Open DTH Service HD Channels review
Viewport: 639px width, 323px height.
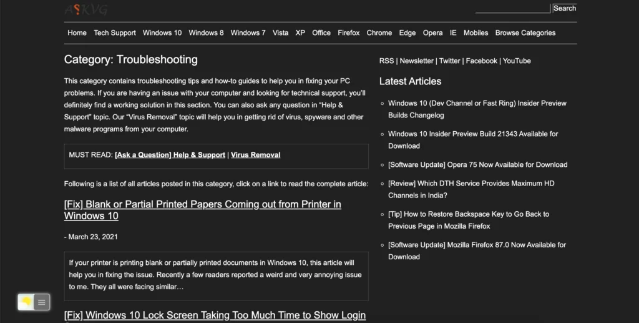471,189
